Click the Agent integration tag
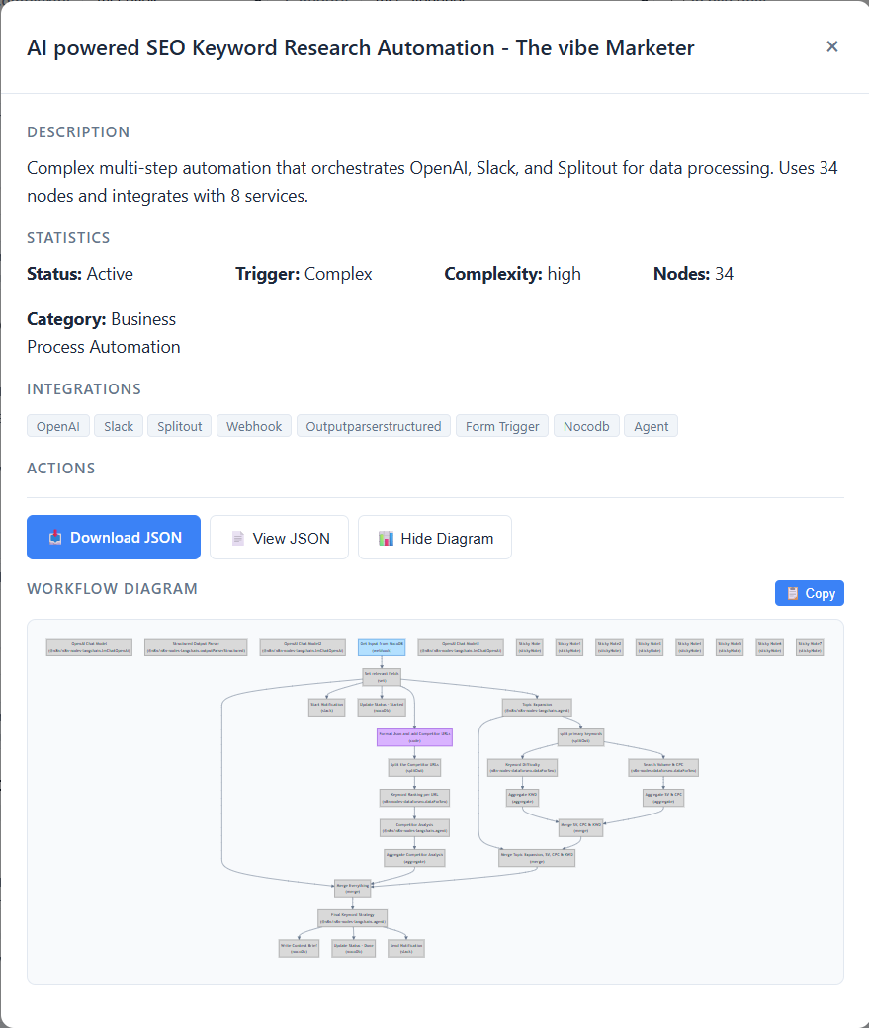869x1028 pixels. [x=652, y=426]
